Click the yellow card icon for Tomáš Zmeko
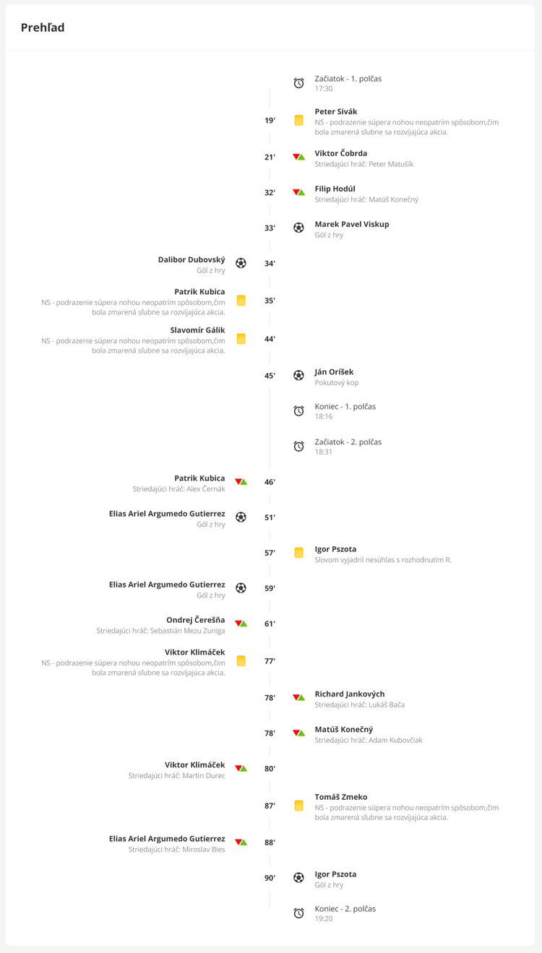This screenshot has height=953, width=542. [x=298, y=806]
